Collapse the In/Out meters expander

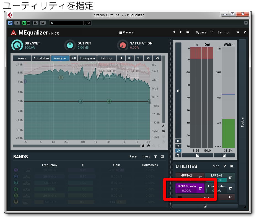(x=198, y=155)
